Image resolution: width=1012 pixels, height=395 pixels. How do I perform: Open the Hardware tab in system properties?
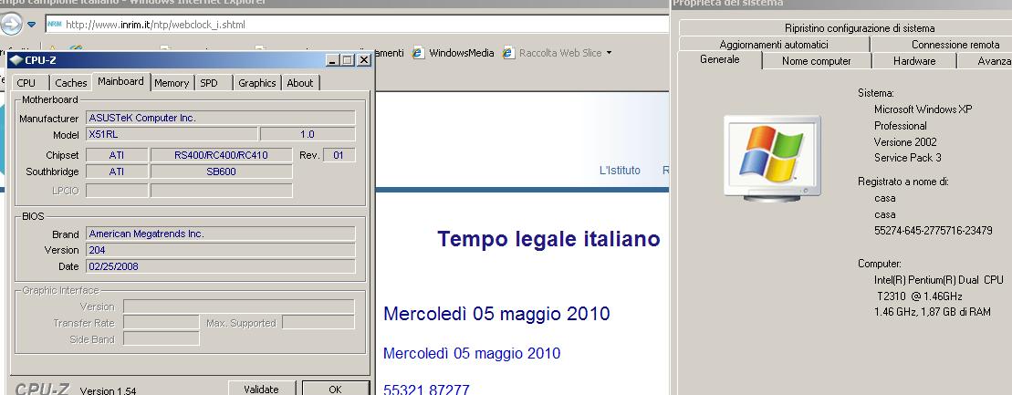pos(914,61)
